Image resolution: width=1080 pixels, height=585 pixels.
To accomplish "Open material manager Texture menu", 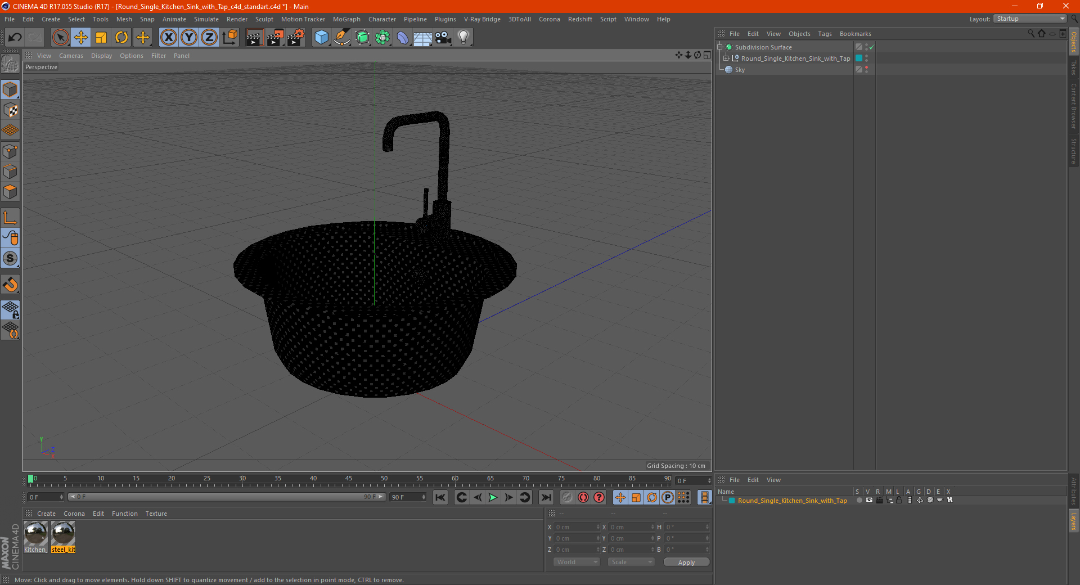I will [156, 514].
